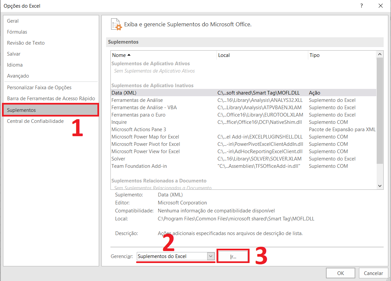Click the Tipo column header

(314, 55)
